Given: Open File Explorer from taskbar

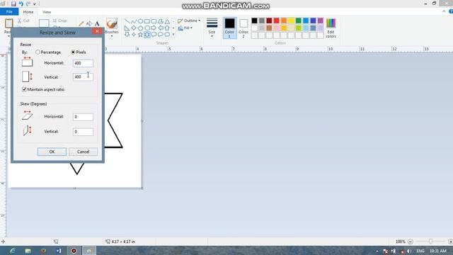Looking at the screenshot, I should pos(28,251).
